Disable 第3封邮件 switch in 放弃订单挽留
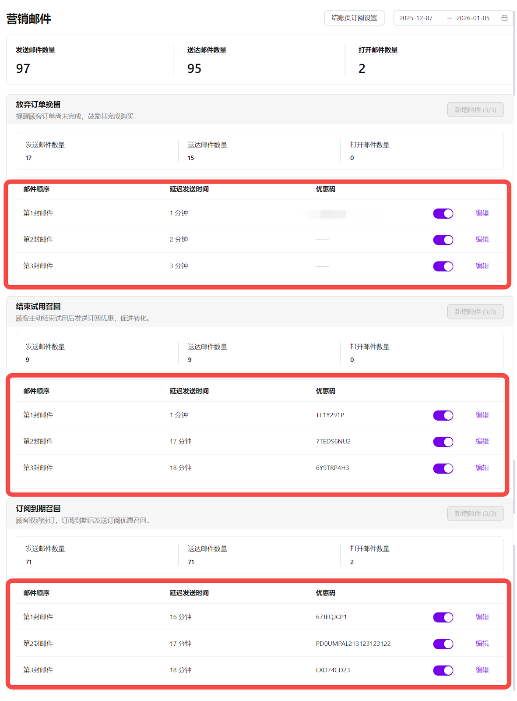This screenshot has width=517, height=701. coord(443,266)
